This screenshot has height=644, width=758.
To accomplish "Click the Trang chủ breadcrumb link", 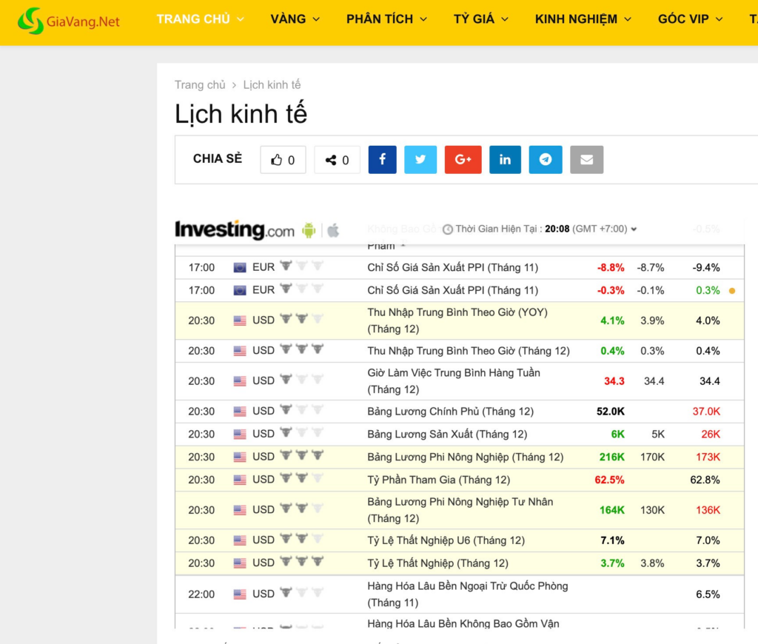I will pyautogui.click(x=200, y=85).
